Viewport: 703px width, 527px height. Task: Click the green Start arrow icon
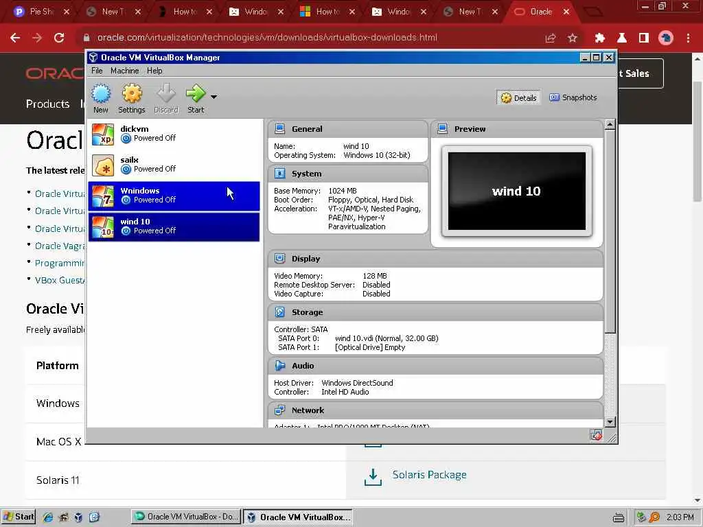click(x=196, y=93)
